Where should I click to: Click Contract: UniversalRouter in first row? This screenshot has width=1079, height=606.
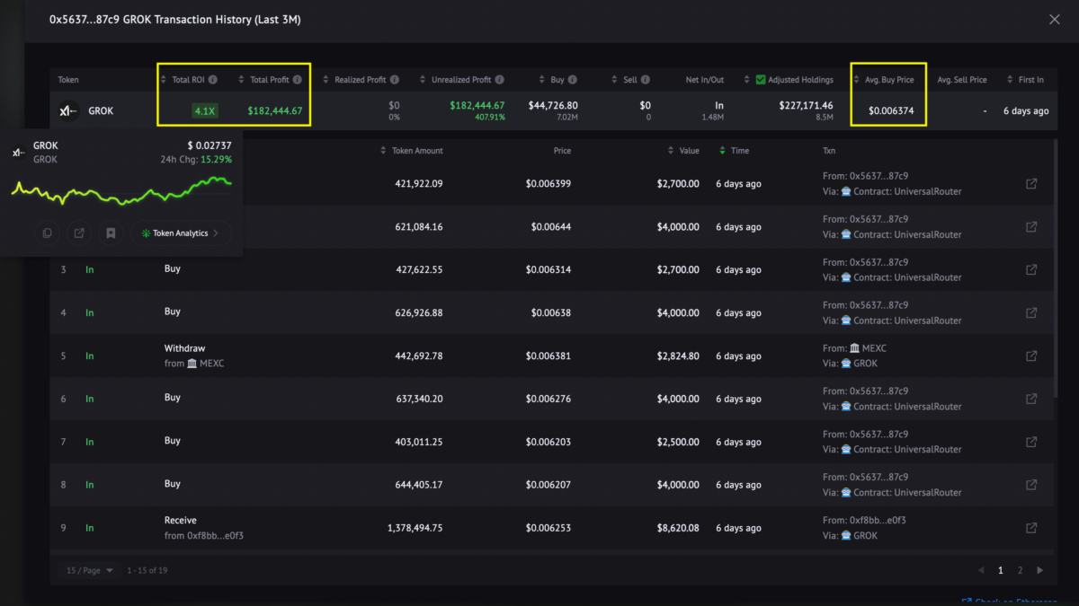(907, 191)
